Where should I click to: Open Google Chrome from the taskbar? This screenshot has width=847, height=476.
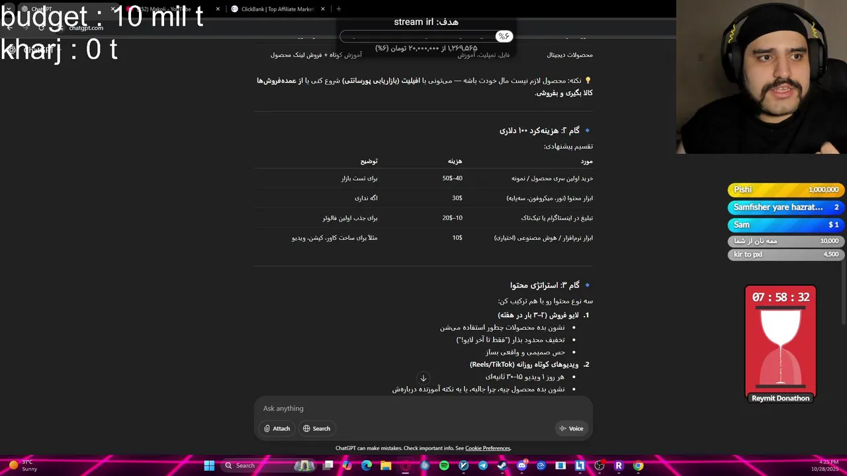(x=638, y=465)
